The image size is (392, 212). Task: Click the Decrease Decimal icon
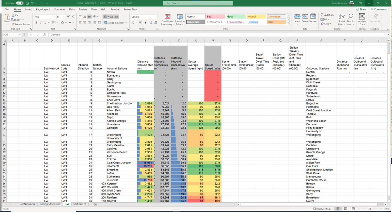pos(155,22)
